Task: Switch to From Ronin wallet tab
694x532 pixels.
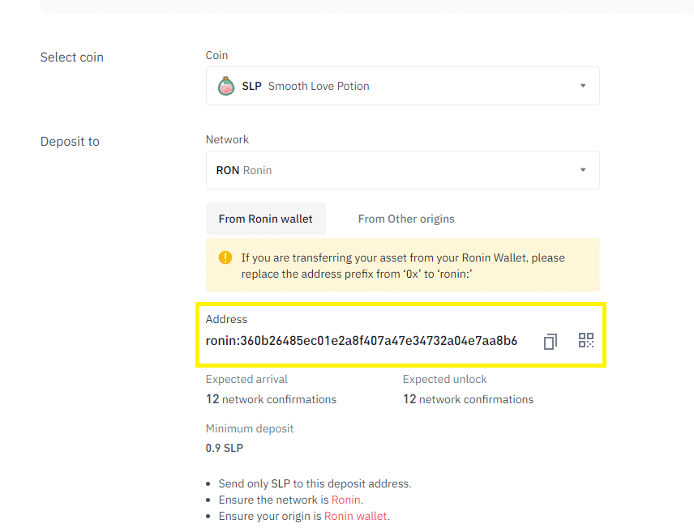Action: point(266,219)
